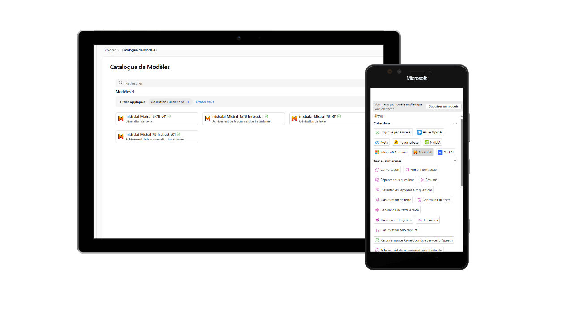This screenshot has height=322, width=572.
Task: Select the Génération de texte filter chip
Action: point(434,200)
